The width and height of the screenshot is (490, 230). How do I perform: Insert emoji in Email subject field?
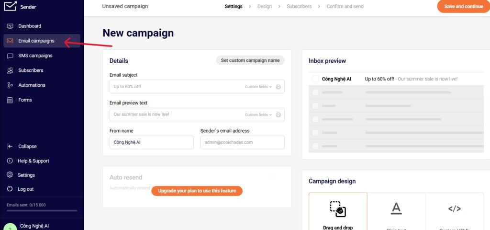[278, 87]
